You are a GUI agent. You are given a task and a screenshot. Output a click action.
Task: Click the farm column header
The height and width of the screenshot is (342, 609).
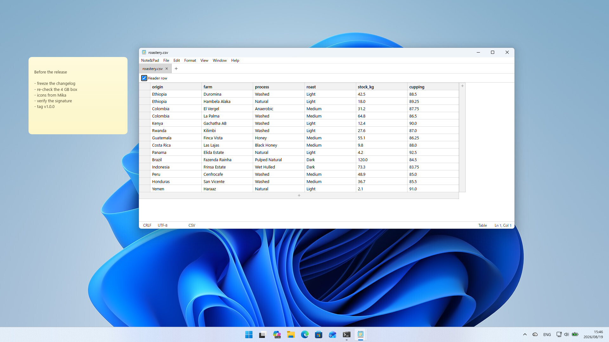(x=227, y=87)
